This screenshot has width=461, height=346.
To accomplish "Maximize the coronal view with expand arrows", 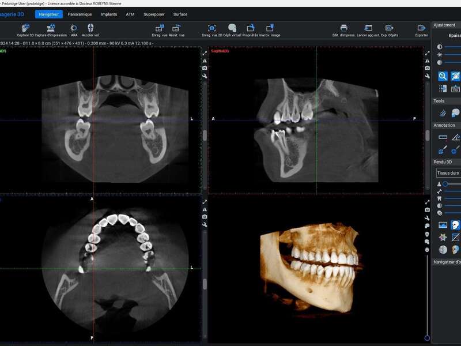I will click(x=205, y=53).
